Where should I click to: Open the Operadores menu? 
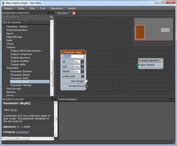[x=56, y=8]
